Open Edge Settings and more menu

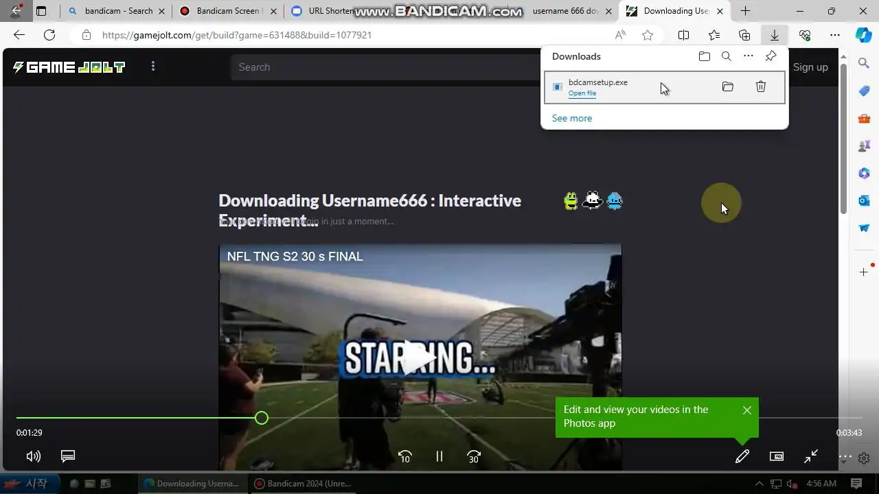pyautogui.click(x=835, y=35)
